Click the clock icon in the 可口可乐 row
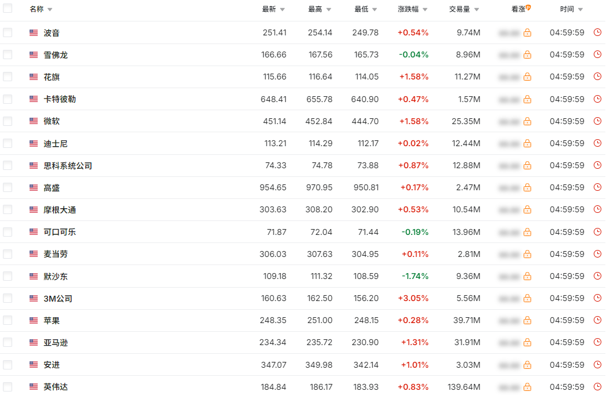Screen dimensions: 610x395 (597, 232)
